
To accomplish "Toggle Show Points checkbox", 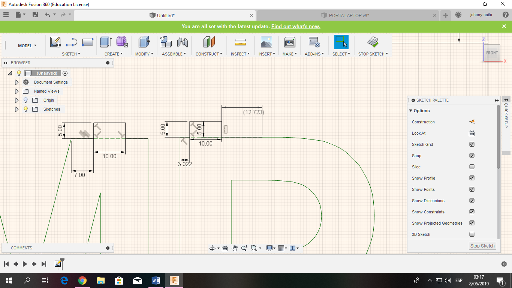I will pyautogui.click(x=472, y=189).
